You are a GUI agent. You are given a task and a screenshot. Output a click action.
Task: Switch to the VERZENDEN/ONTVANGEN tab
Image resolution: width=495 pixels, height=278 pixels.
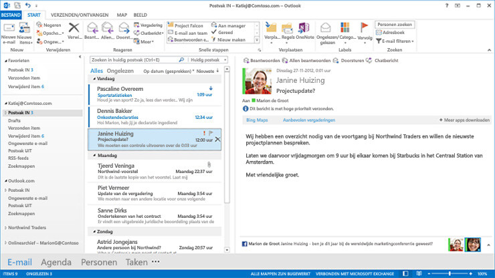coord(80,15)
